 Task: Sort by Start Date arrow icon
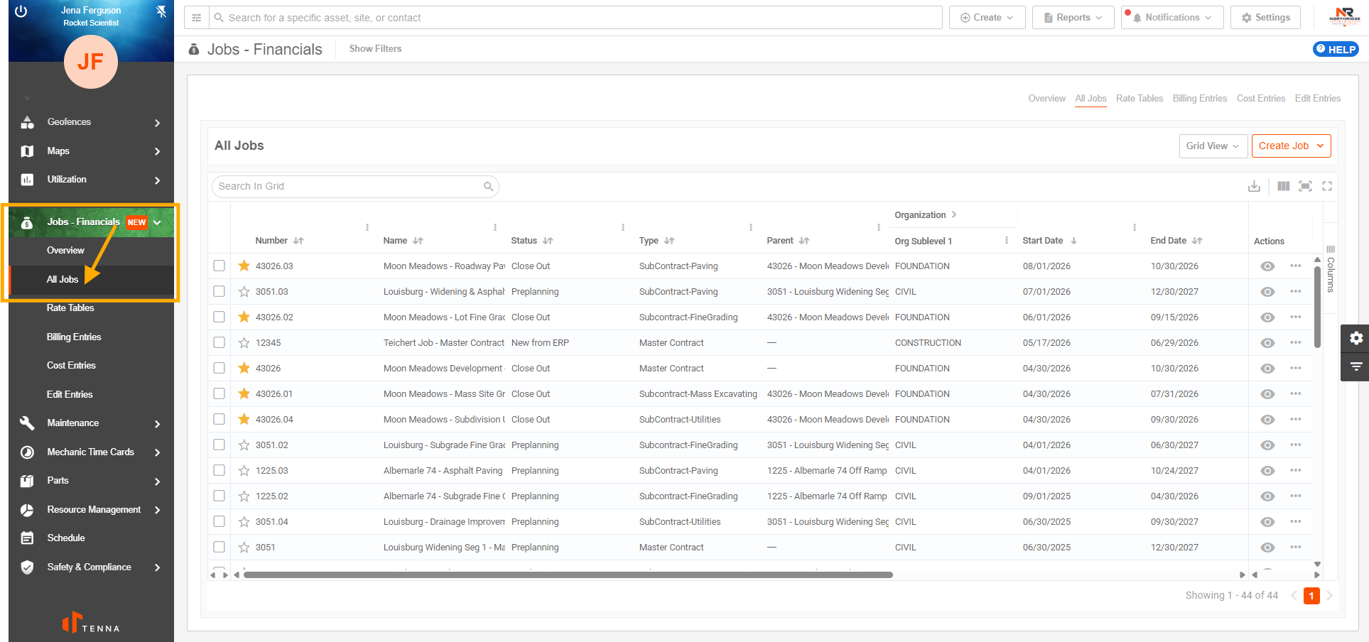pyautogui.click(x=1073, y=241)
